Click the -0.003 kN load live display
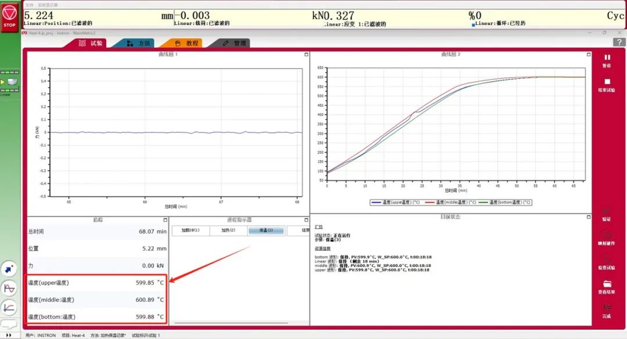This screenshot has height=339, width=627. point(248,19)
